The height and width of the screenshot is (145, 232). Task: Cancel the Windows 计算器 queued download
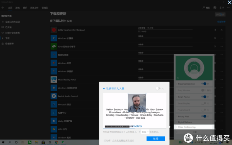pos(215,38)
